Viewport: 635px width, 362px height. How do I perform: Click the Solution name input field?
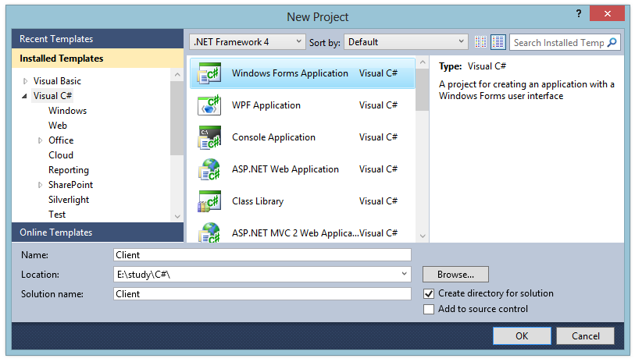point(262,293)
